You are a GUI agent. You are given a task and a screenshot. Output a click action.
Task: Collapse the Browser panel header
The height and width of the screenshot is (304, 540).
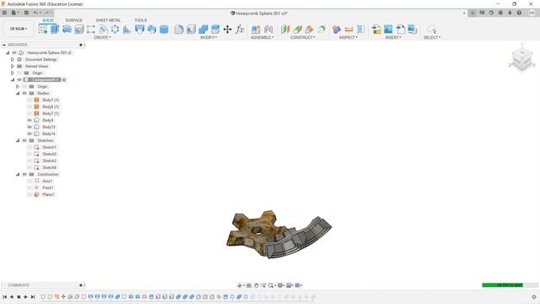point(4,45)
